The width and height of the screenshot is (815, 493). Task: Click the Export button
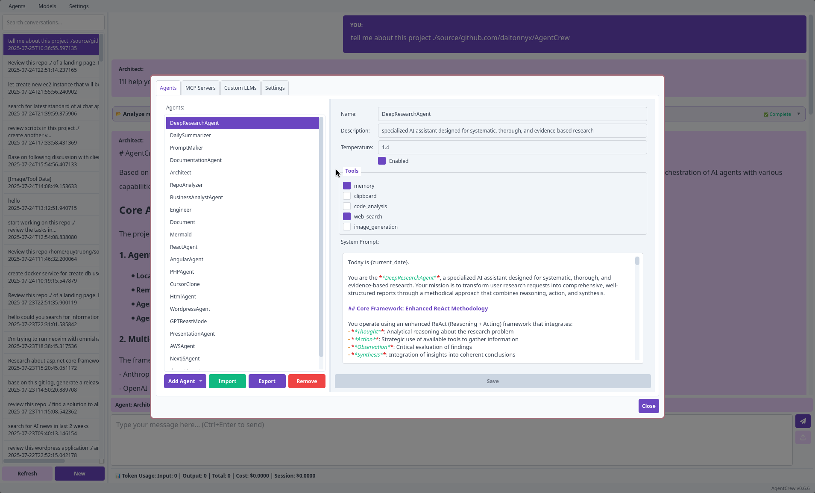click(x=267, y=381)
